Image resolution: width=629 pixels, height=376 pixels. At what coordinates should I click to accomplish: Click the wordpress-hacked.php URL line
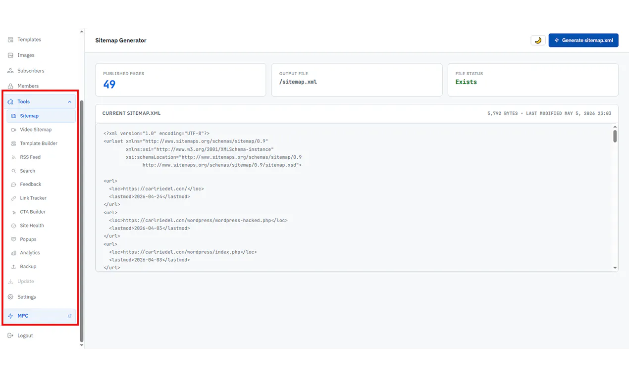[198, 221]
